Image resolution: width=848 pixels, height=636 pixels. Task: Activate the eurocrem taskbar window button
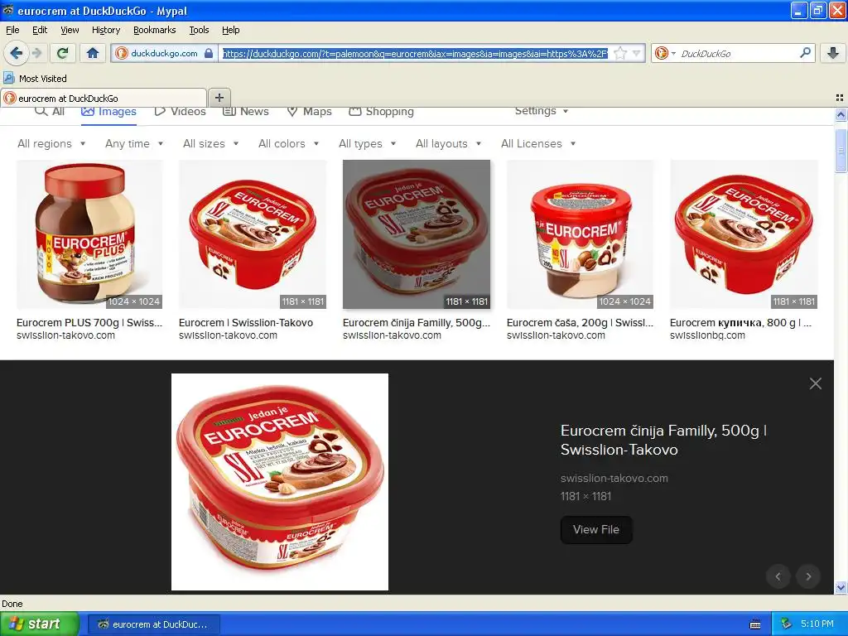click(154, 624)
